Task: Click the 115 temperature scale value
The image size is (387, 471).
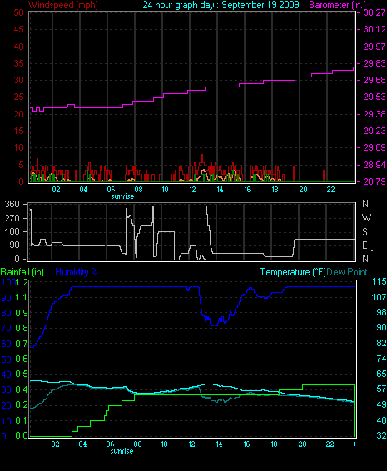Action: [x=379, y=281]
